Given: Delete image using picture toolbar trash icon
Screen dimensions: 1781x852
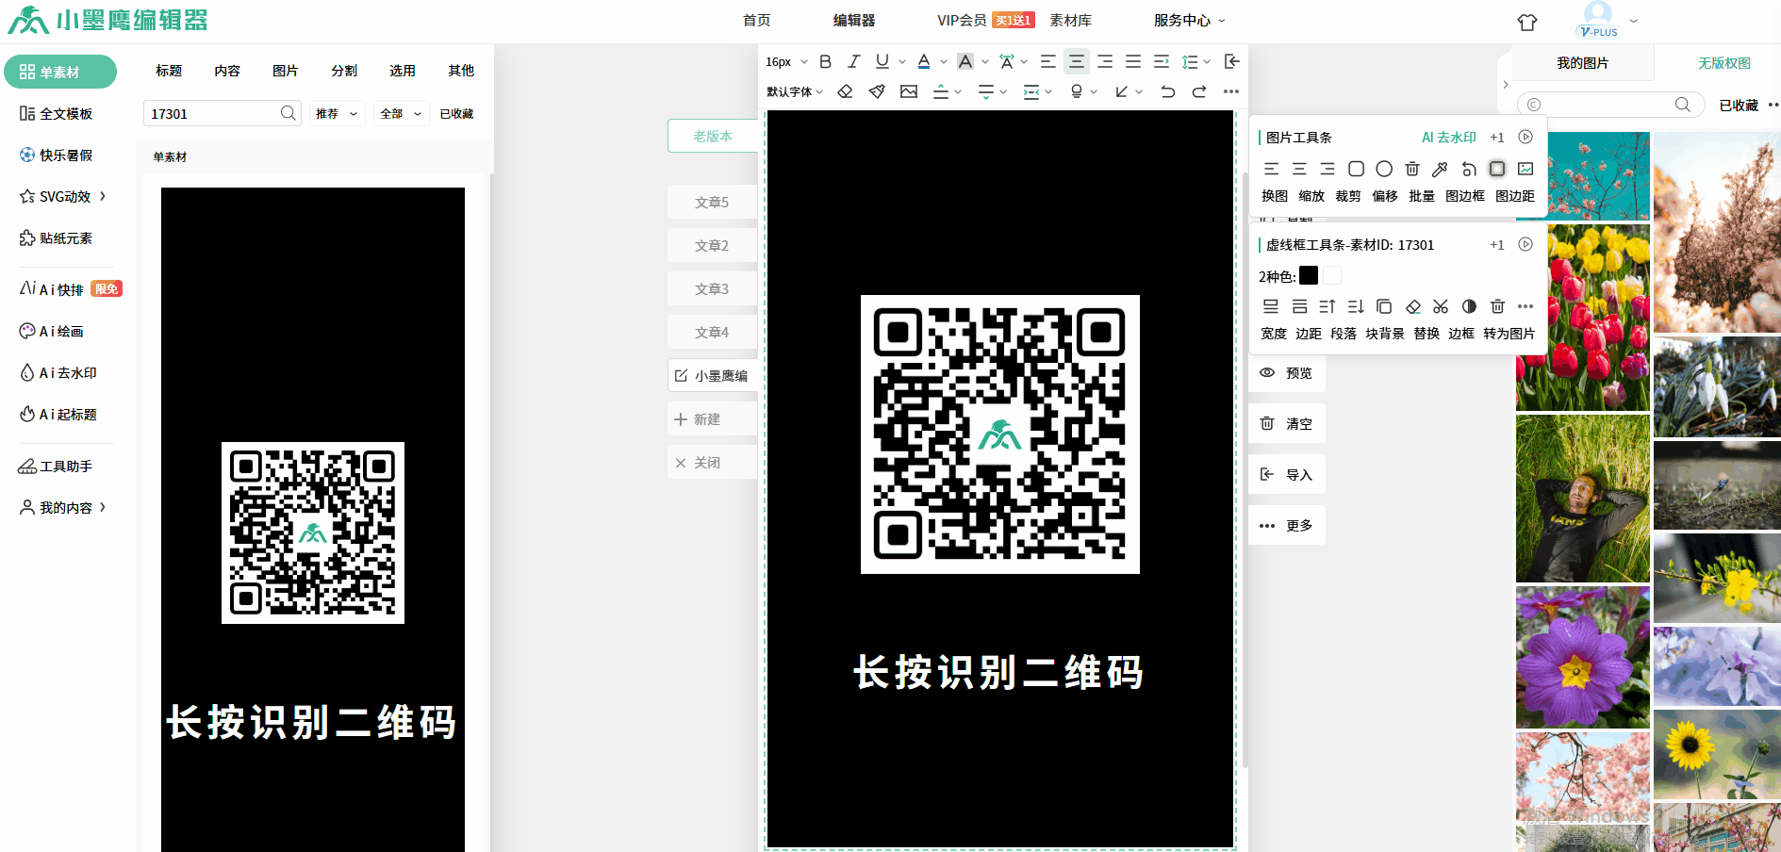Looking at the screenshot, I should click(x=1412, y=169).
